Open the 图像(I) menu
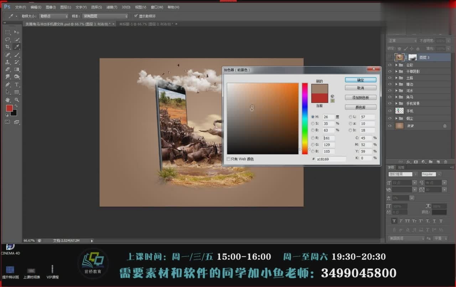Screen dimensions: 456x287 click(51, 7)
